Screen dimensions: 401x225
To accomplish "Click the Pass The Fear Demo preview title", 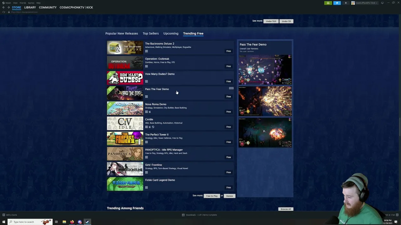I will [253, 44].
